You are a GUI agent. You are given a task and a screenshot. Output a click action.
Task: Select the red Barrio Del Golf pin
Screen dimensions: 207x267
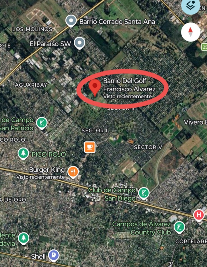point(95,87)
